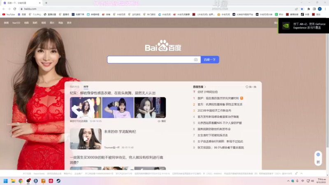Screen dimensions: 329x185
Task: Click bottom icon in floating right widget
Action: click(x=318, y=162)
